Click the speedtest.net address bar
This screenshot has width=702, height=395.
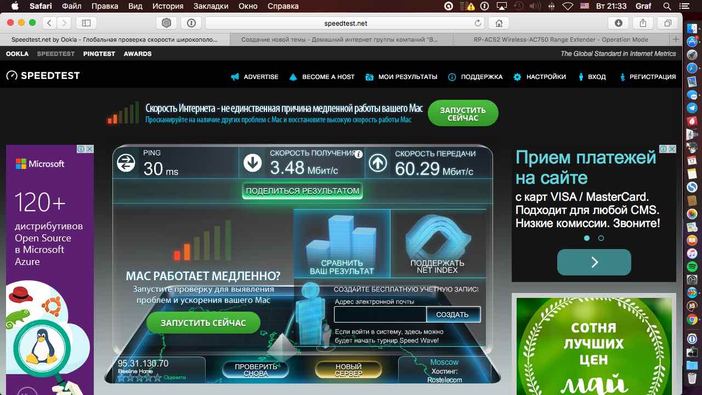(x=346, y=23)
